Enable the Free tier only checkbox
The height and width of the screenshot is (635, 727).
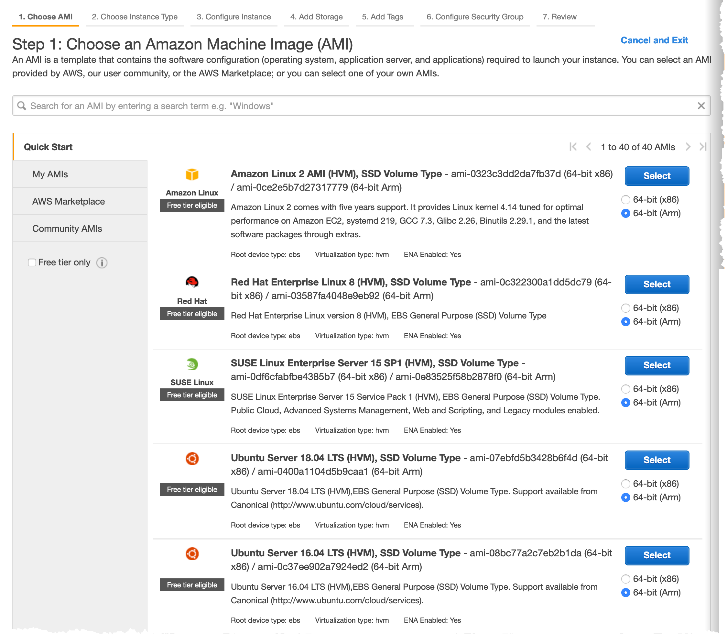tap(32, 262)
